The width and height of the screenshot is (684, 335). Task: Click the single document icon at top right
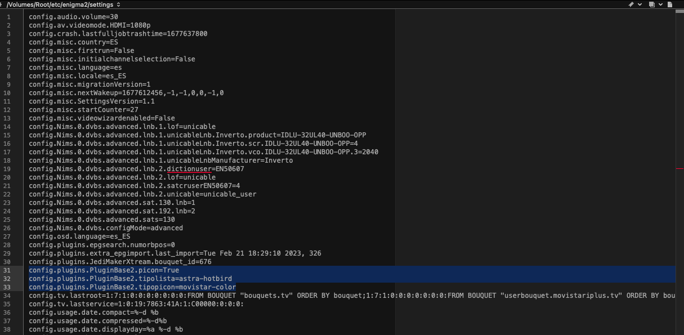click(670, 5)
